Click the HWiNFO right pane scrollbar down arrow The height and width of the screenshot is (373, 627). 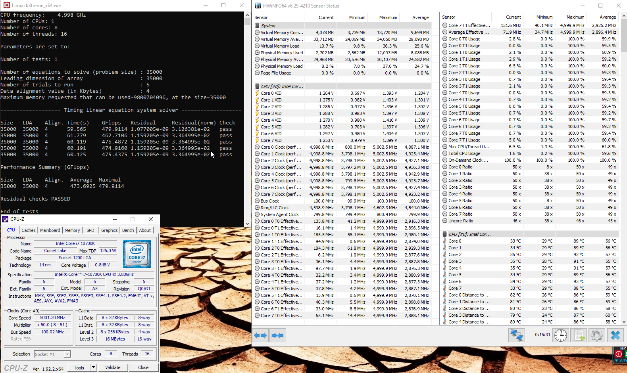[624, 322]
